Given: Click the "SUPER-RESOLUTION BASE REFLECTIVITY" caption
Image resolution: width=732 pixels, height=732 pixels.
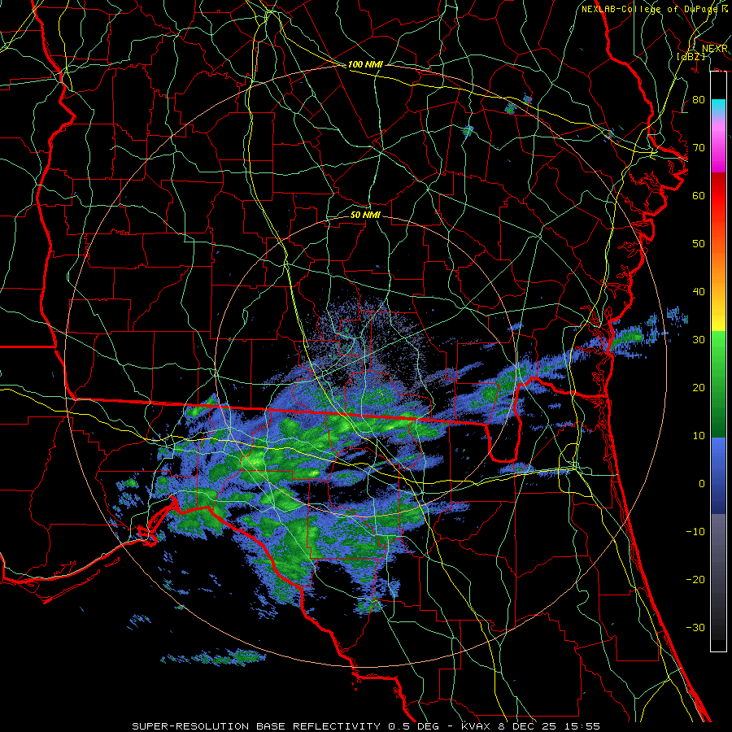Looking at the screenshot, I should pyautogui.click(x=256, y=726).
